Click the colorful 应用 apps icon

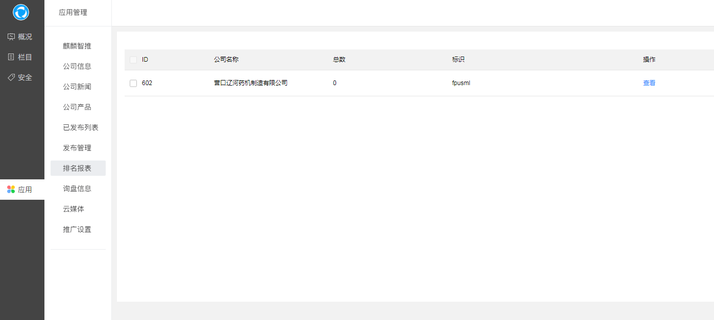[x=11, y=190]
